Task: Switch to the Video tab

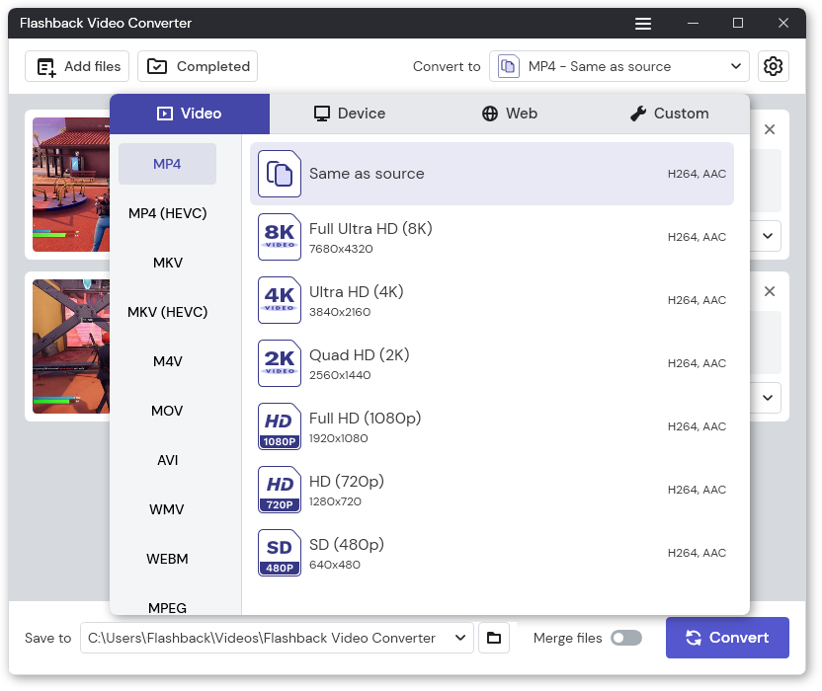Action: click(x=190, y=114)
